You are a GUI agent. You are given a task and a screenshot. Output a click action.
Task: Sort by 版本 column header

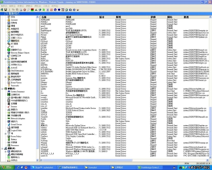tap(106, 17)
